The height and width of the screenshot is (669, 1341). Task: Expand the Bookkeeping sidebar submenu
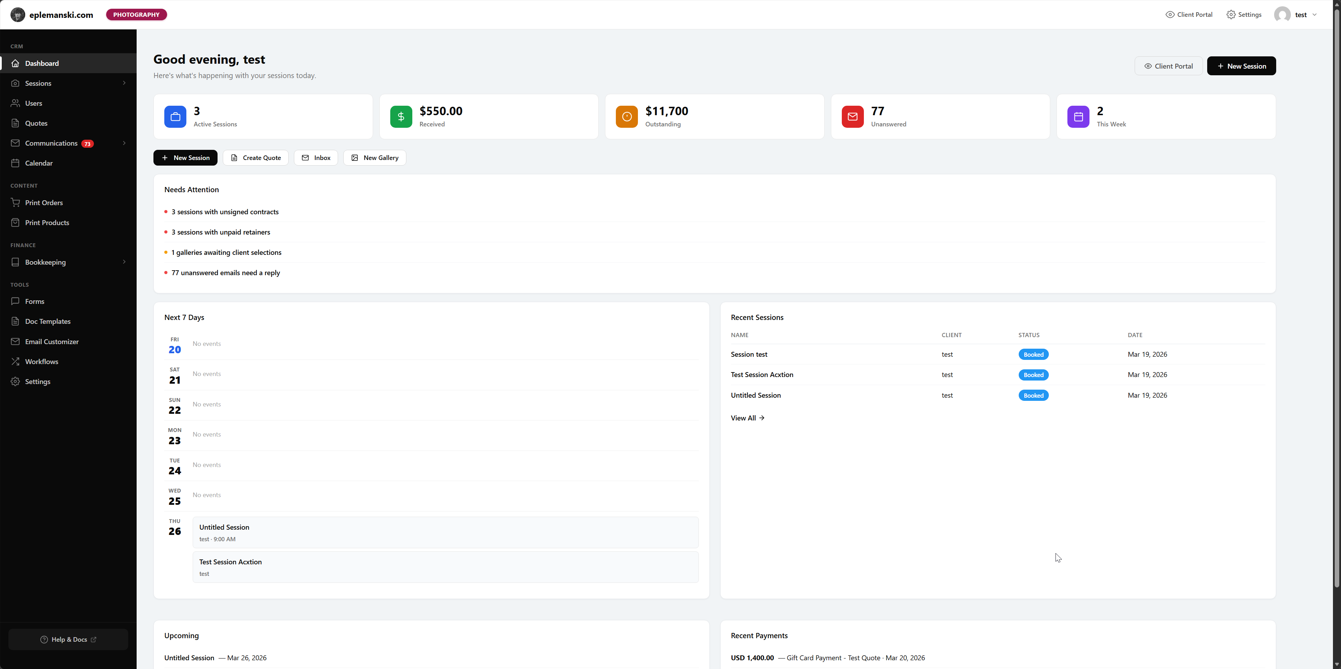click(x=124, y=262)
